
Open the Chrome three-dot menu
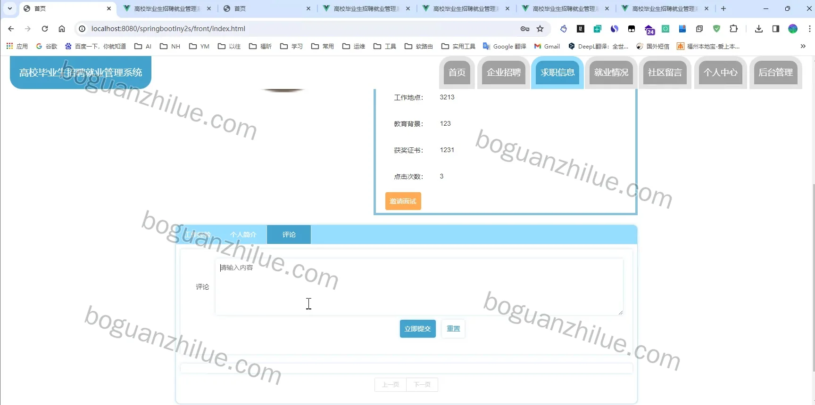(x=809, y=29)
